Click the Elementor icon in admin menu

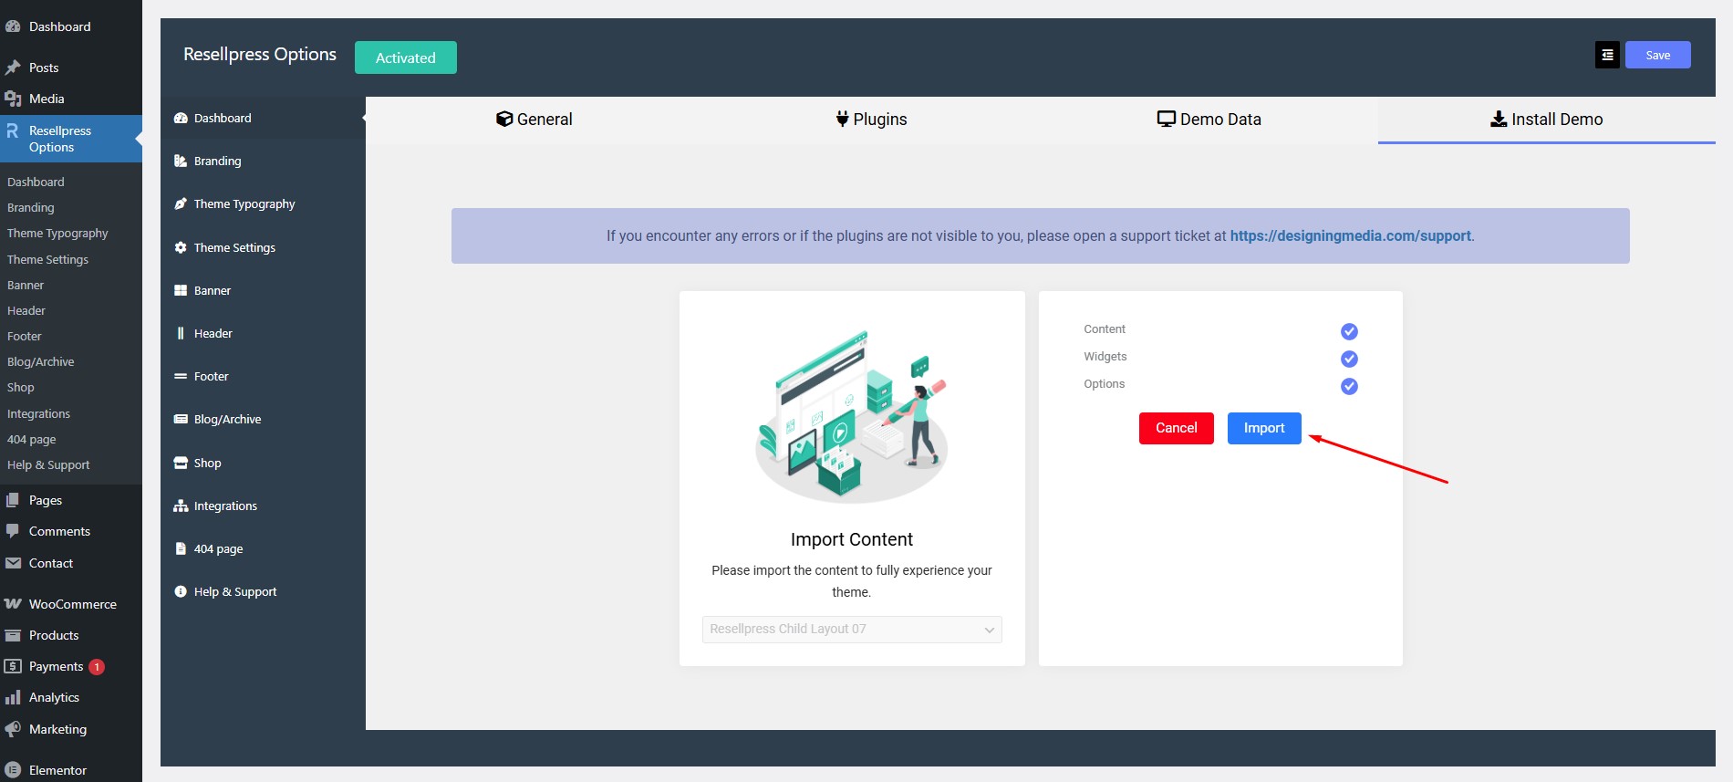(13, 770)
